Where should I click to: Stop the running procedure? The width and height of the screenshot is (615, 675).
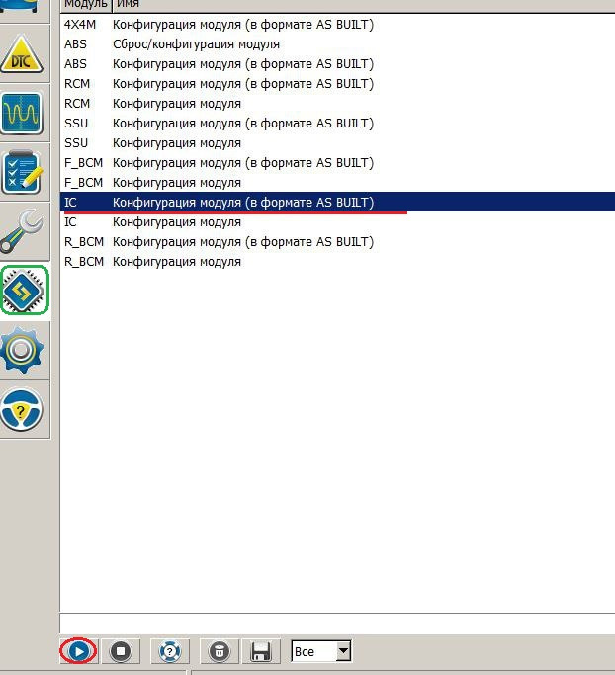pos(121,651)
